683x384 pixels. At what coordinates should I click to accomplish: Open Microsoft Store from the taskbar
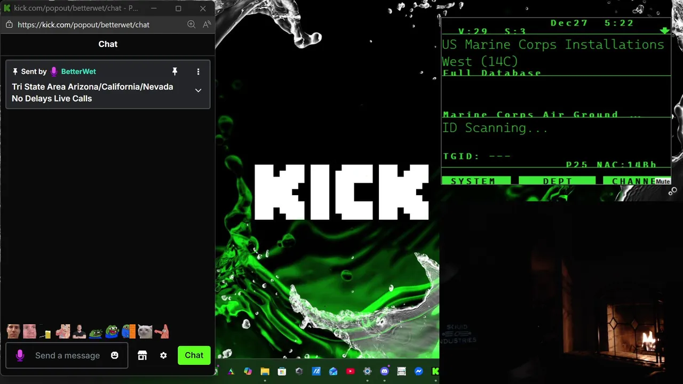pyautogui.click(x=282, y=371)
